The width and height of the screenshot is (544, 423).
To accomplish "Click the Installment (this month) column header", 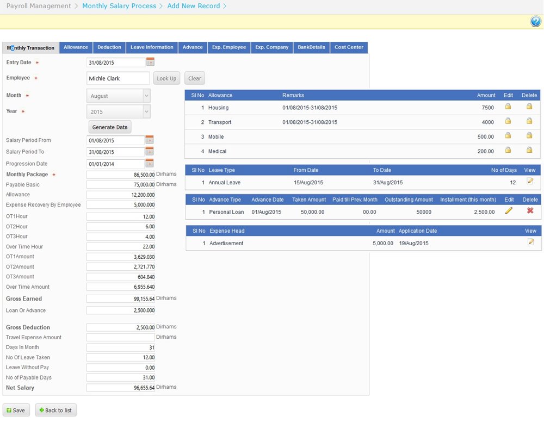I will (468, 200).
